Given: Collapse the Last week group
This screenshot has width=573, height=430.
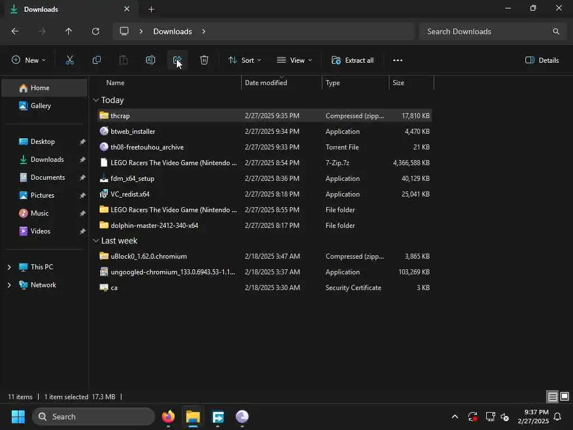Looking at the screenshot, I should (x=96, y=241).
